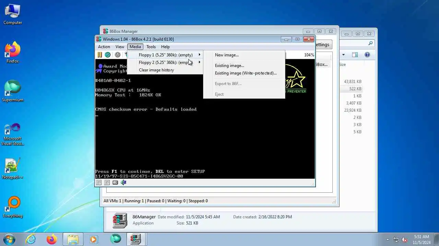Select the Microsoft Visual Studio desktop shortcut
The image size is (439, 246).
13,134
